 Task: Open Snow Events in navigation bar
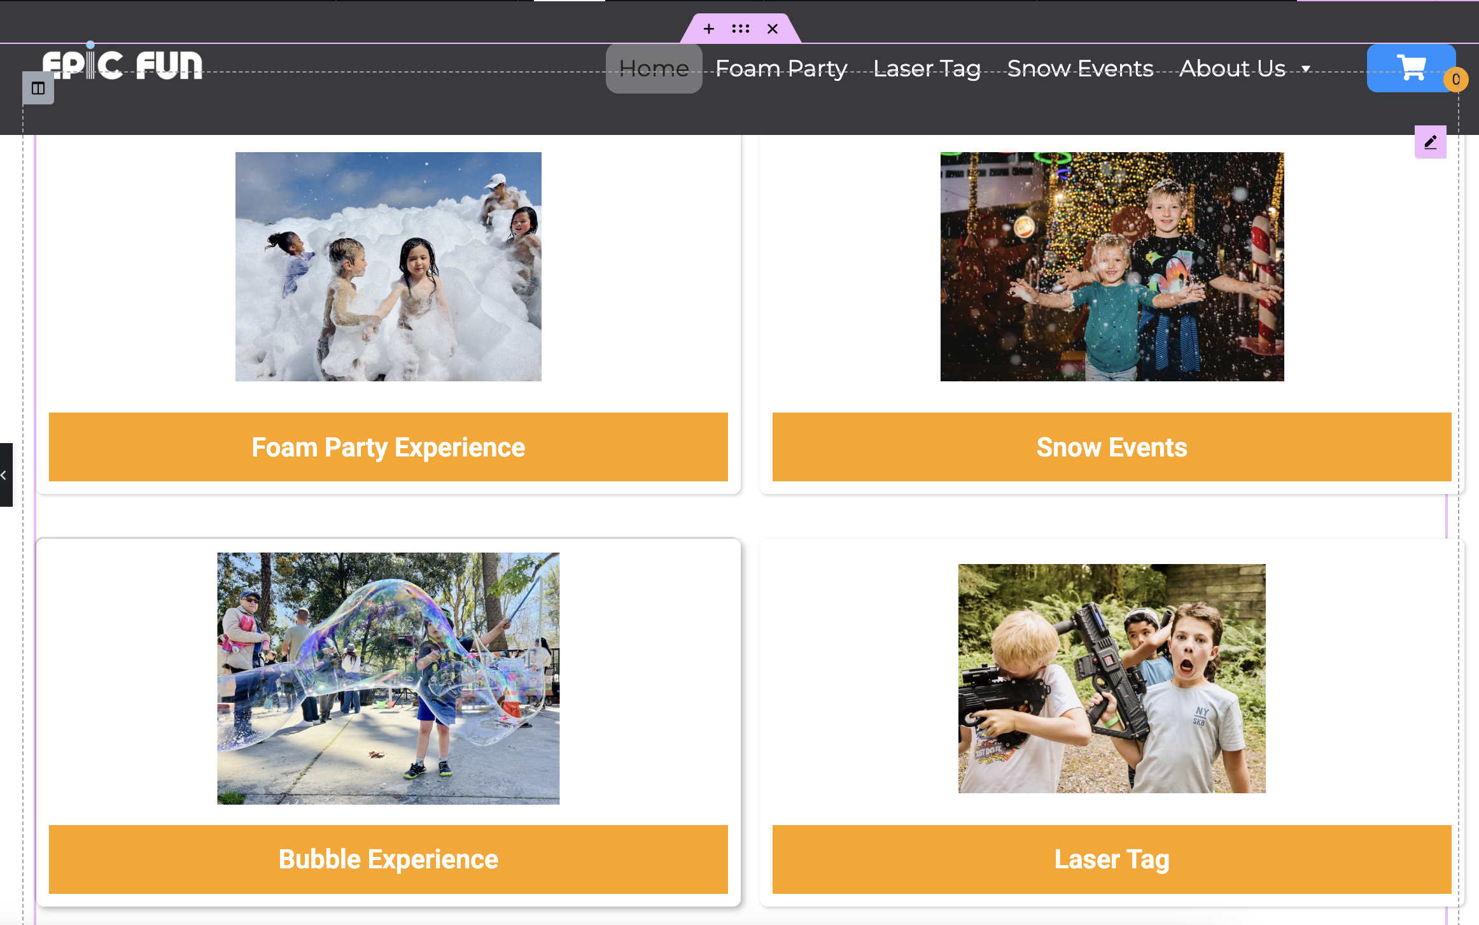pyautogui.click(x=1080, y=68)
